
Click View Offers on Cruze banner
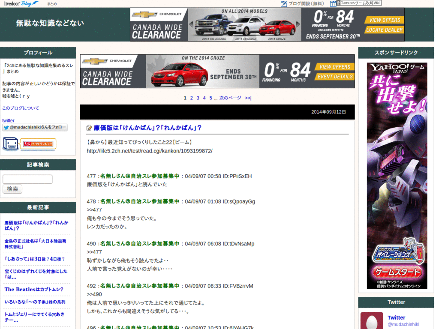(334, 67)
